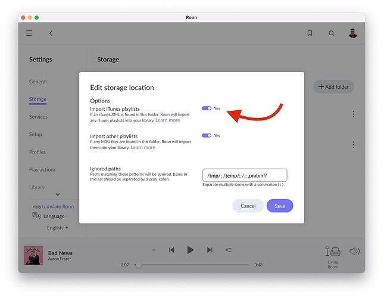The height and width of the screenshot is (298, 384).
Task: Open options for the first storage folder
Action: [354, 114]
